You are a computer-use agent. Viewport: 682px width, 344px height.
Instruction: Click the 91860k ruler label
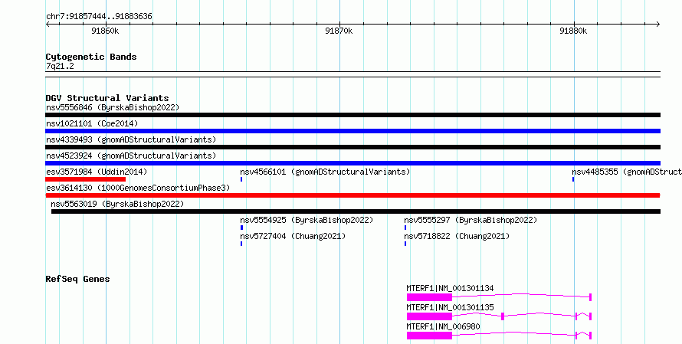(x=105, y=31)
